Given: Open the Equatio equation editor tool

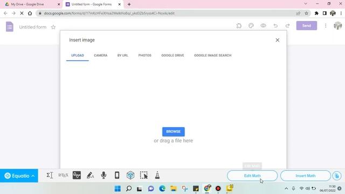Looking at the screenshot, I should pos(50,175).
